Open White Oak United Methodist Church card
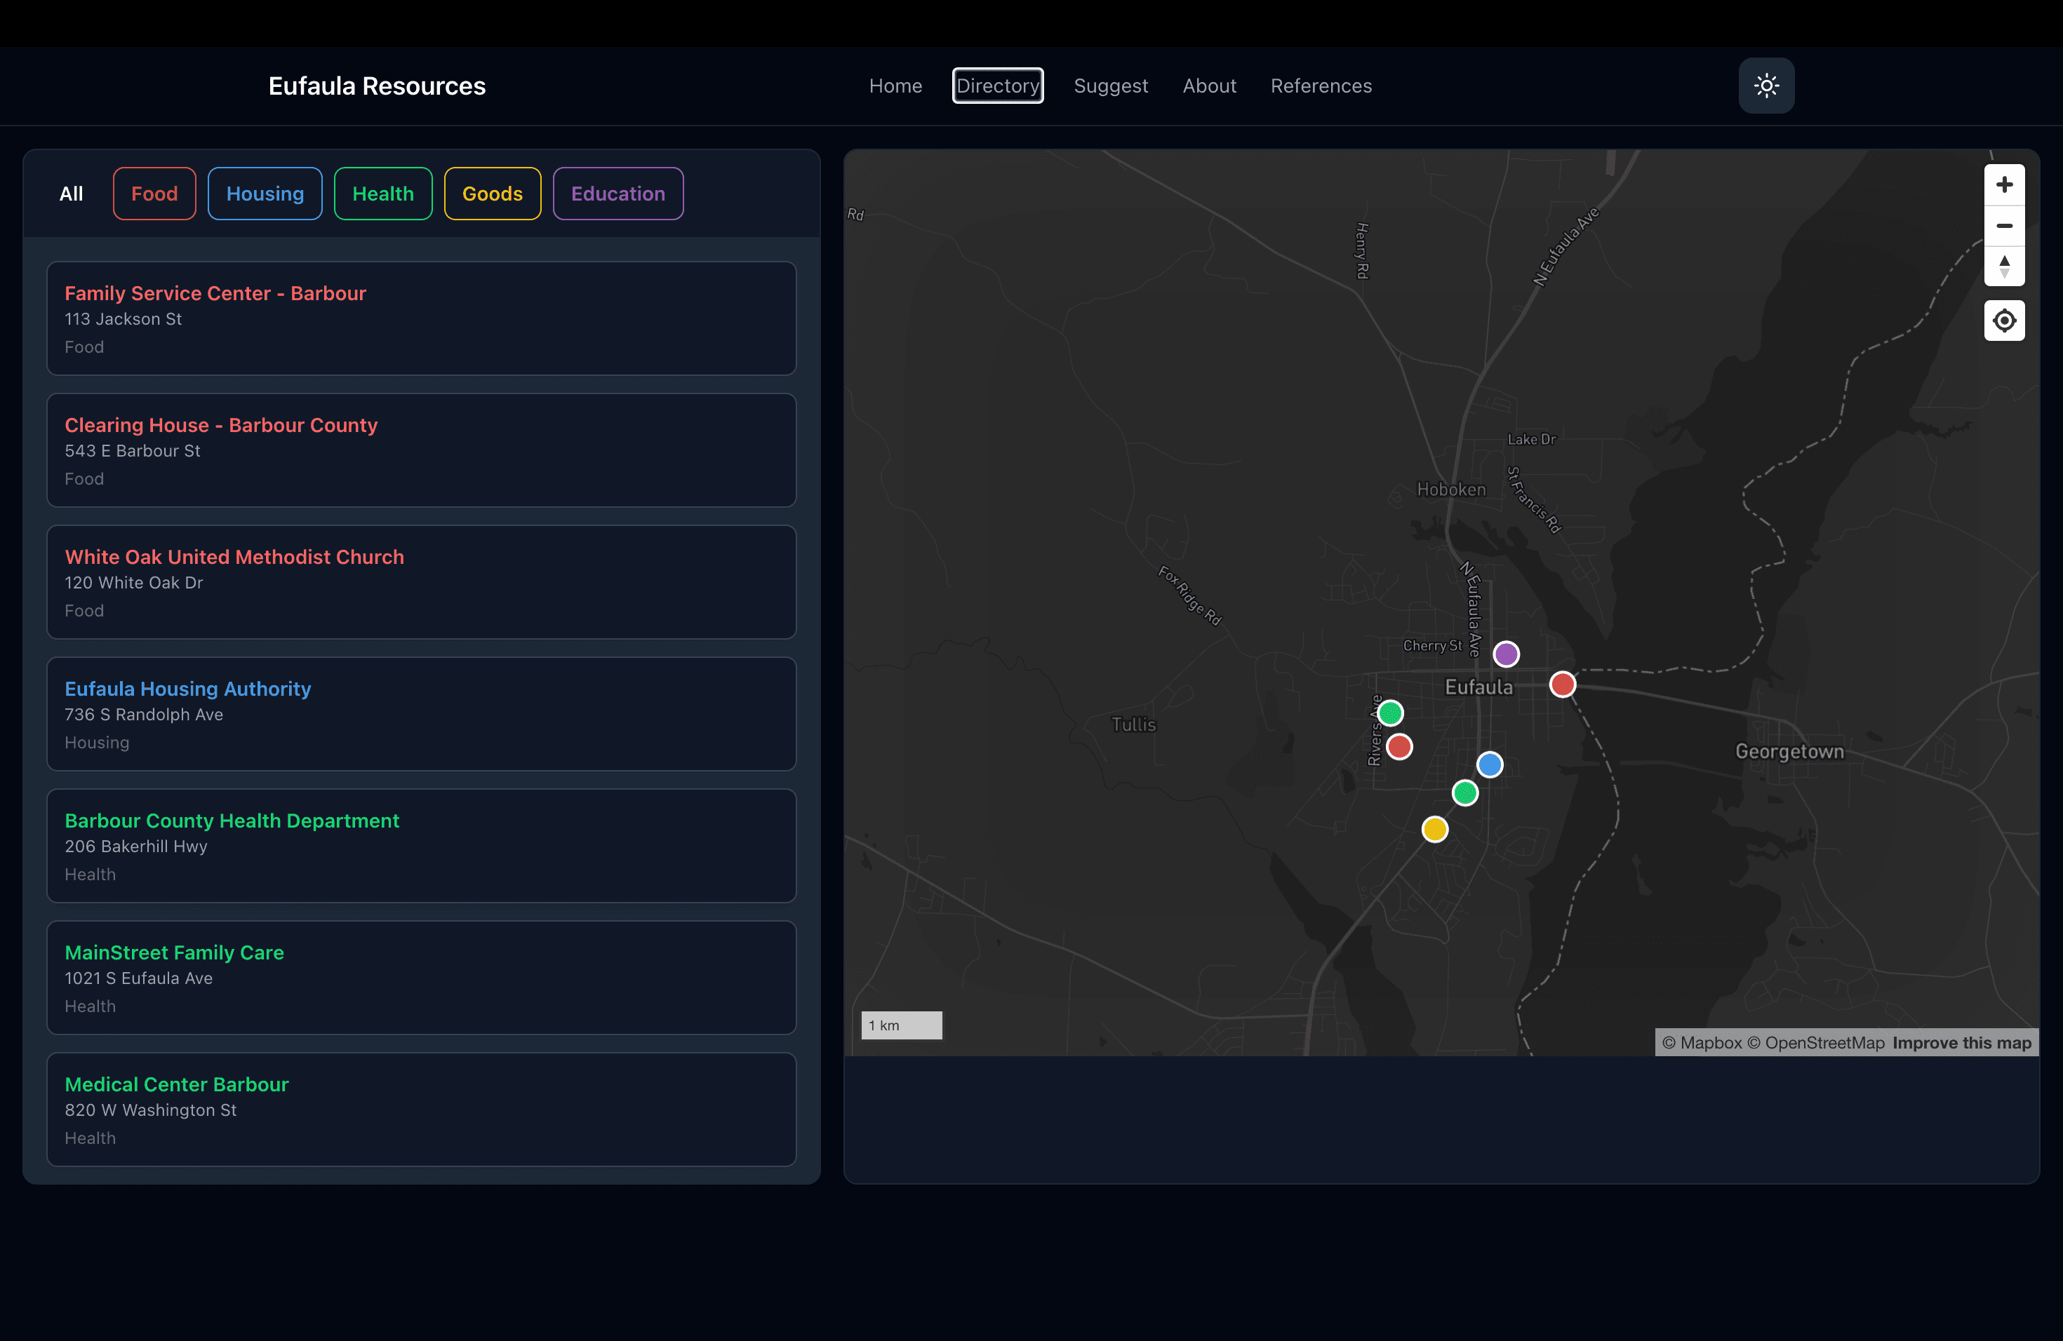 421,582
